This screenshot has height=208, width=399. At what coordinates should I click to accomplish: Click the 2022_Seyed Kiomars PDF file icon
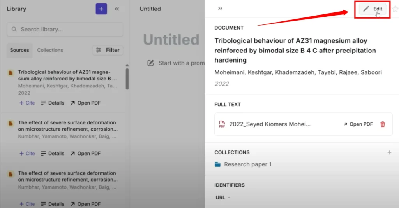pyautogui.click(x=222, y=124)
